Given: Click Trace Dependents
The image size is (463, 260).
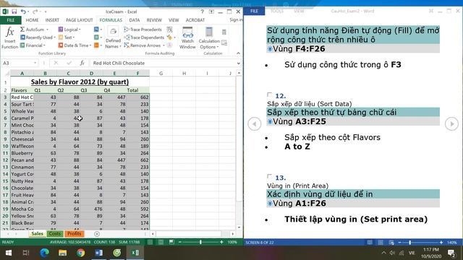Looking at the screenshot, I should 144,38.
